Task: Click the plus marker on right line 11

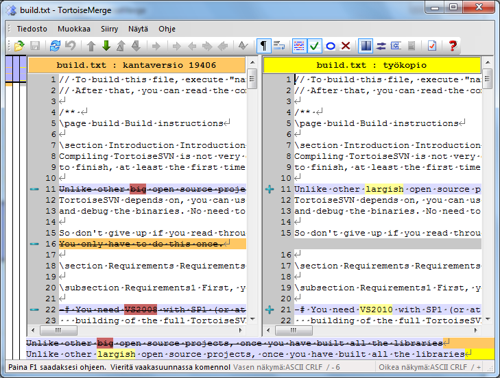Action: (270, 189)
